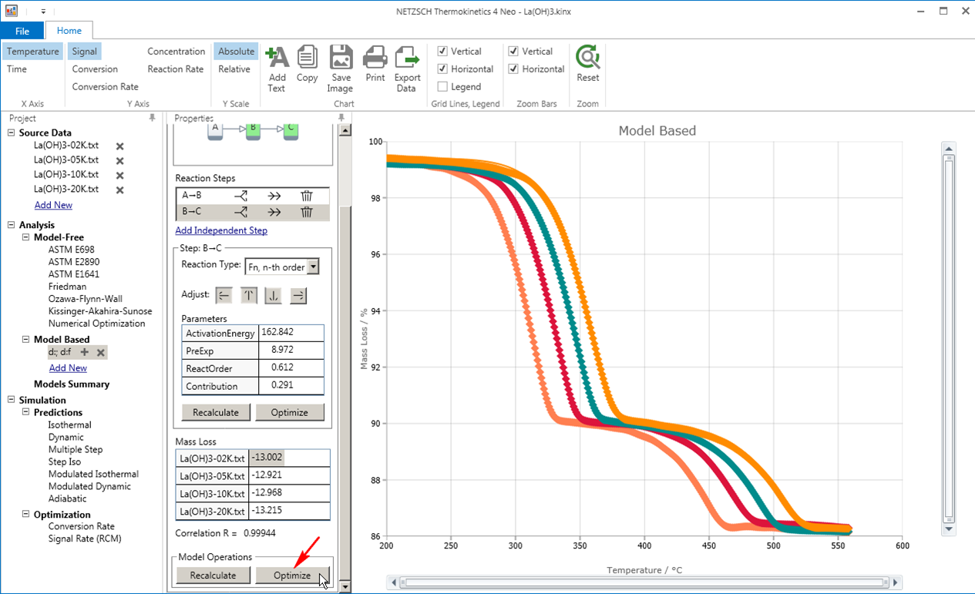The image size is (975, 594).
Task: Collapse the Model-Free analysis group
Action: click(25, 237)
